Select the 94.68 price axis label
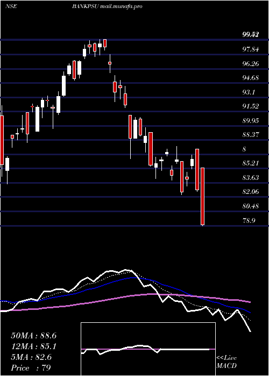 pyautogui.click(x=251, y=78)
